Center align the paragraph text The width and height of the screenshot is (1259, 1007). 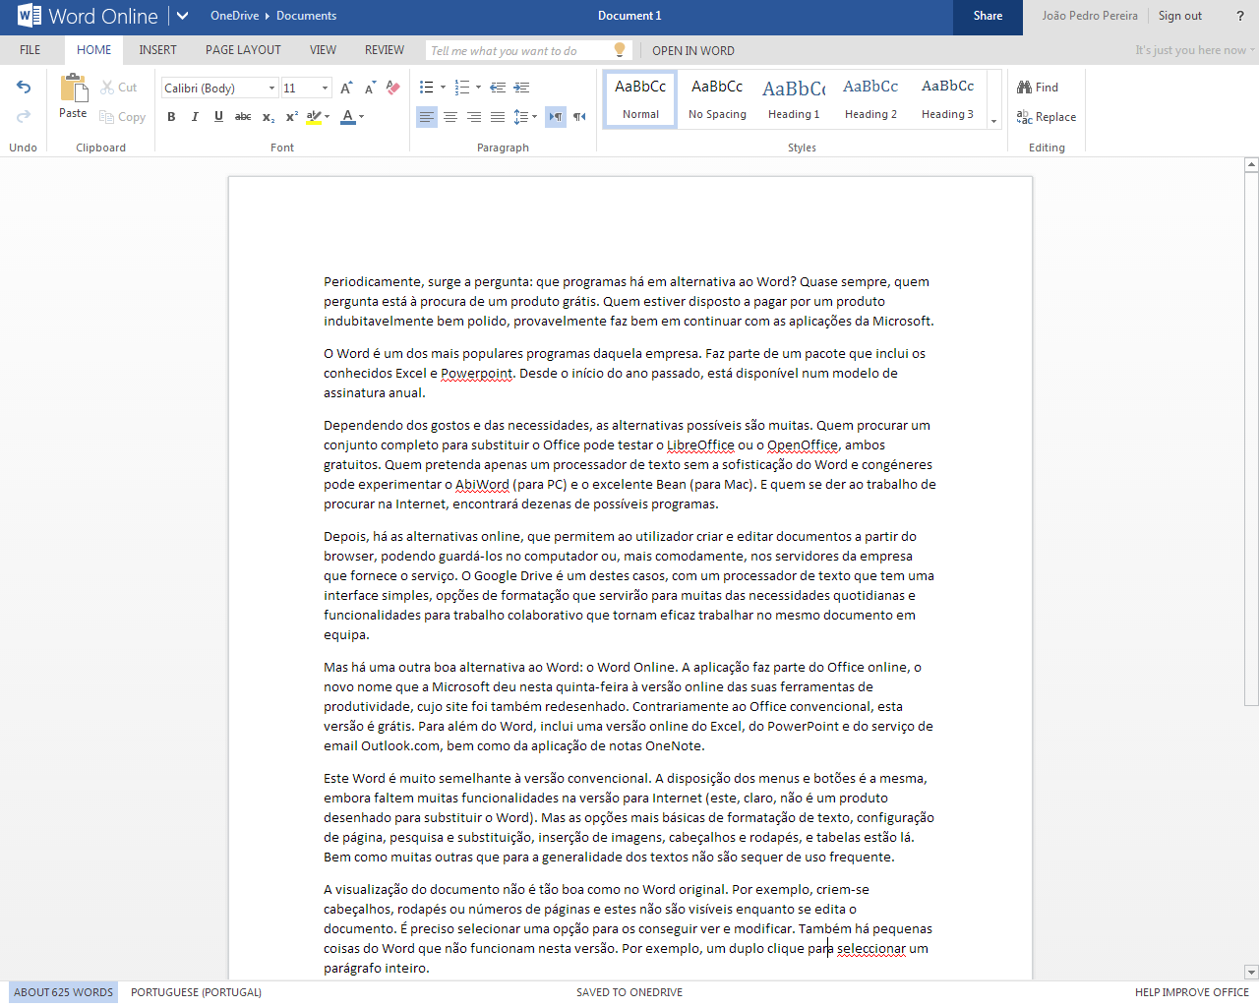coord(450,117)
